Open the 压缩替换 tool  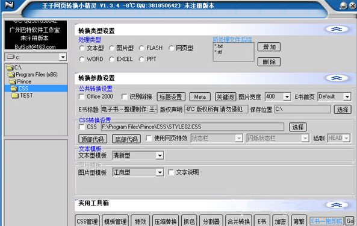pyautogui.click(x=166, y=221)
